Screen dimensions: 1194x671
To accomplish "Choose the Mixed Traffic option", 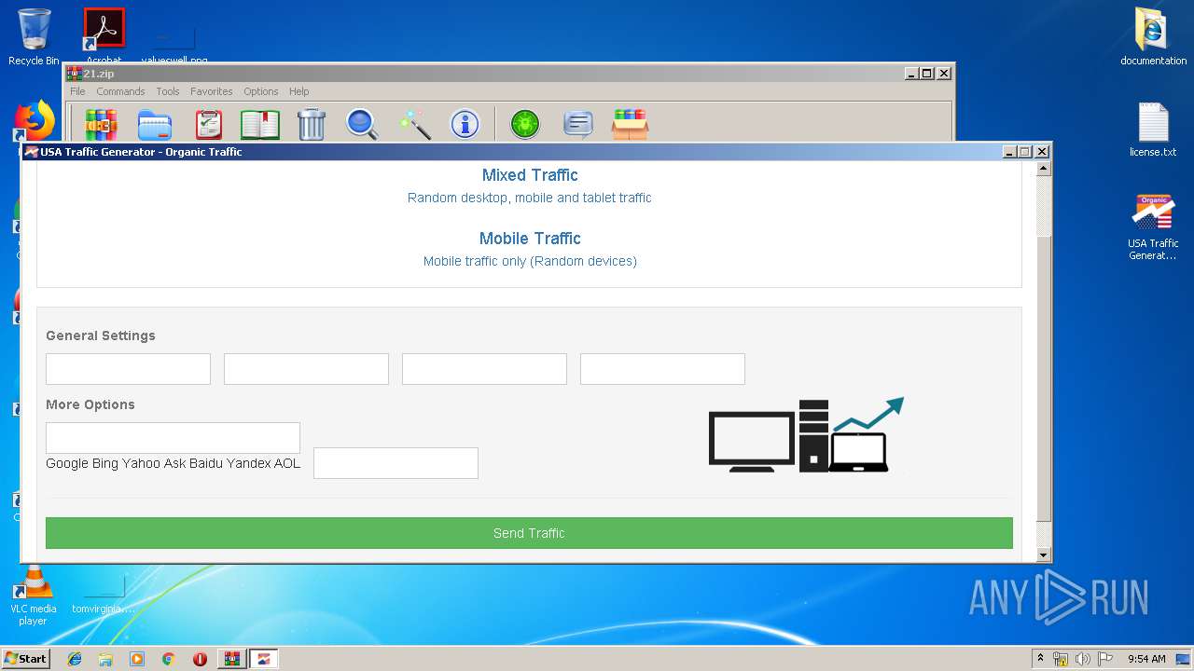I will click(530, 175).
